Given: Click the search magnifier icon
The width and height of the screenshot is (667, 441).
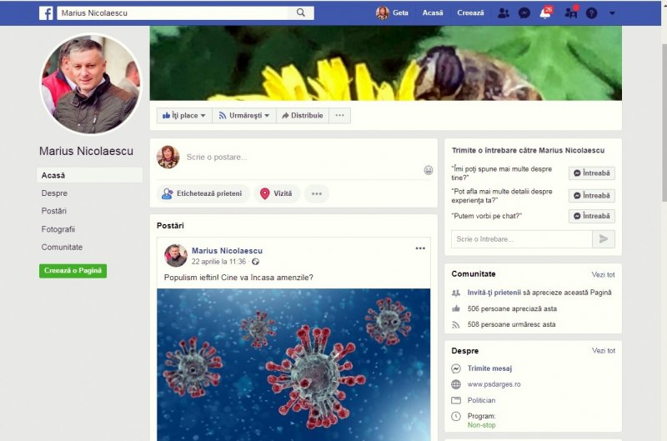Looking at the screenshot, I should tap(301, 13).
